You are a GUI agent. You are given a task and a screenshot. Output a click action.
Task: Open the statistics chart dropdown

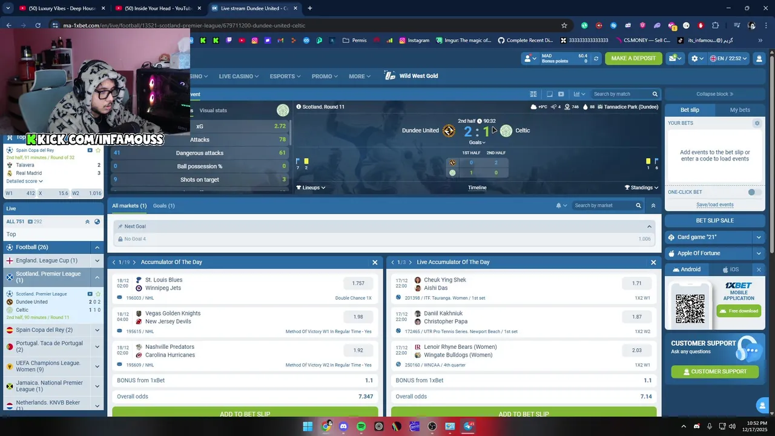tap(579, 94)
